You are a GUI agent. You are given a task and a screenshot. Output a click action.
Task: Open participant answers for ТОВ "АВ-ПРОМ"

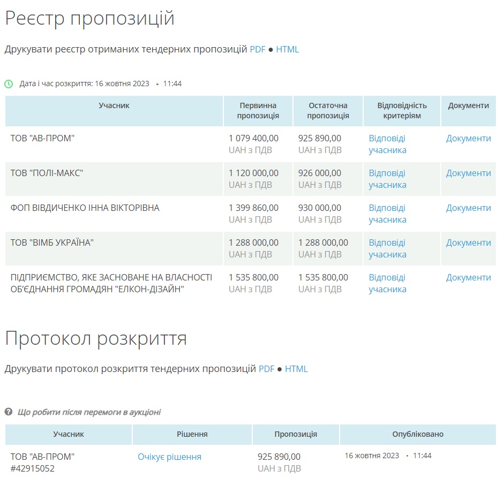(387, 144)
